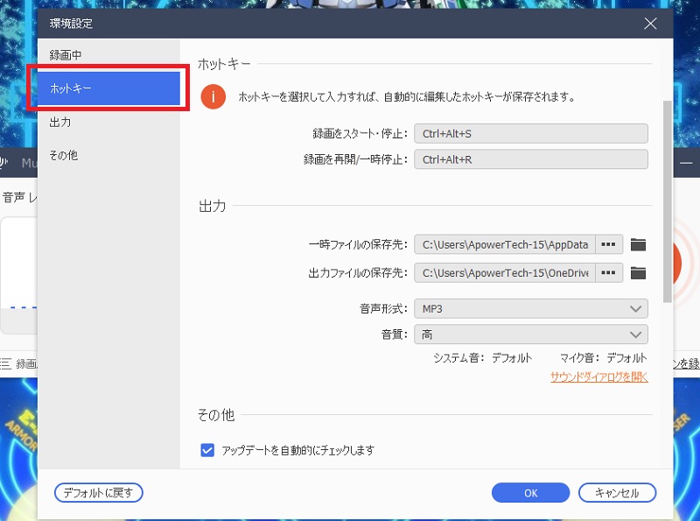Select the ホットキー sidebar tab
The height and width of the screenshot is (521, 700).
coord(108,88)
